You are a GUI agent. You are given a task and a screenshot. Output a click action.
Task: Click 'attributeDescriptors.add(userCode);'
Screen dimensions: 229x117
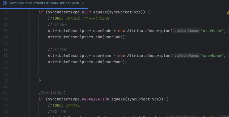[x=87, y=37]
